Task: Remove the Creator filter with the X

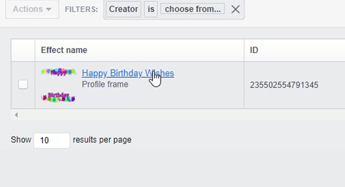Action: (235, 9)
